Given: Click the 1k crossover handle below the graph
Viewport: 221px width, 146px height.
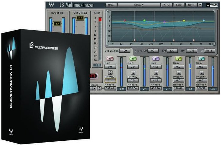Looking at the screenshot, I should tap(174, 40).
